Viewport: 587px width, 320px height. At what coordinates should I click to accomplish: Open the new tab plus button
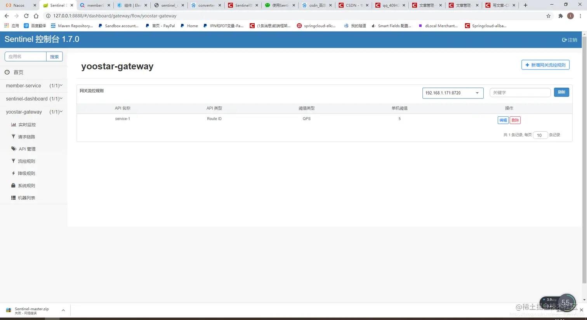tap(525, 5)
